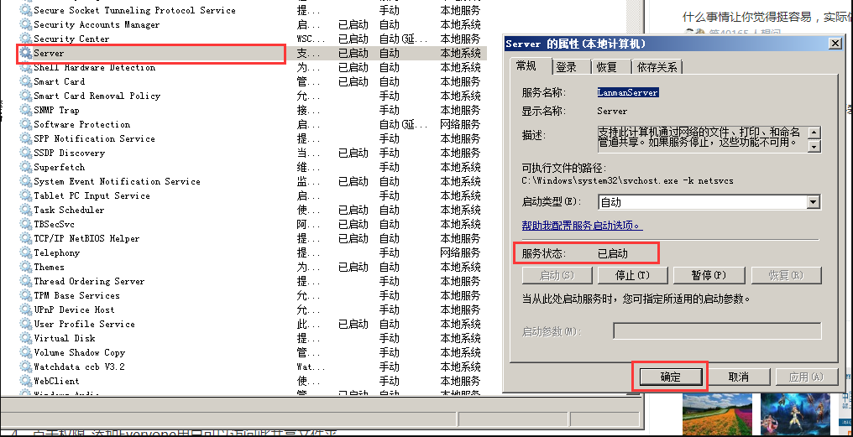Confirm with the 确定 button

coord(670,377)
